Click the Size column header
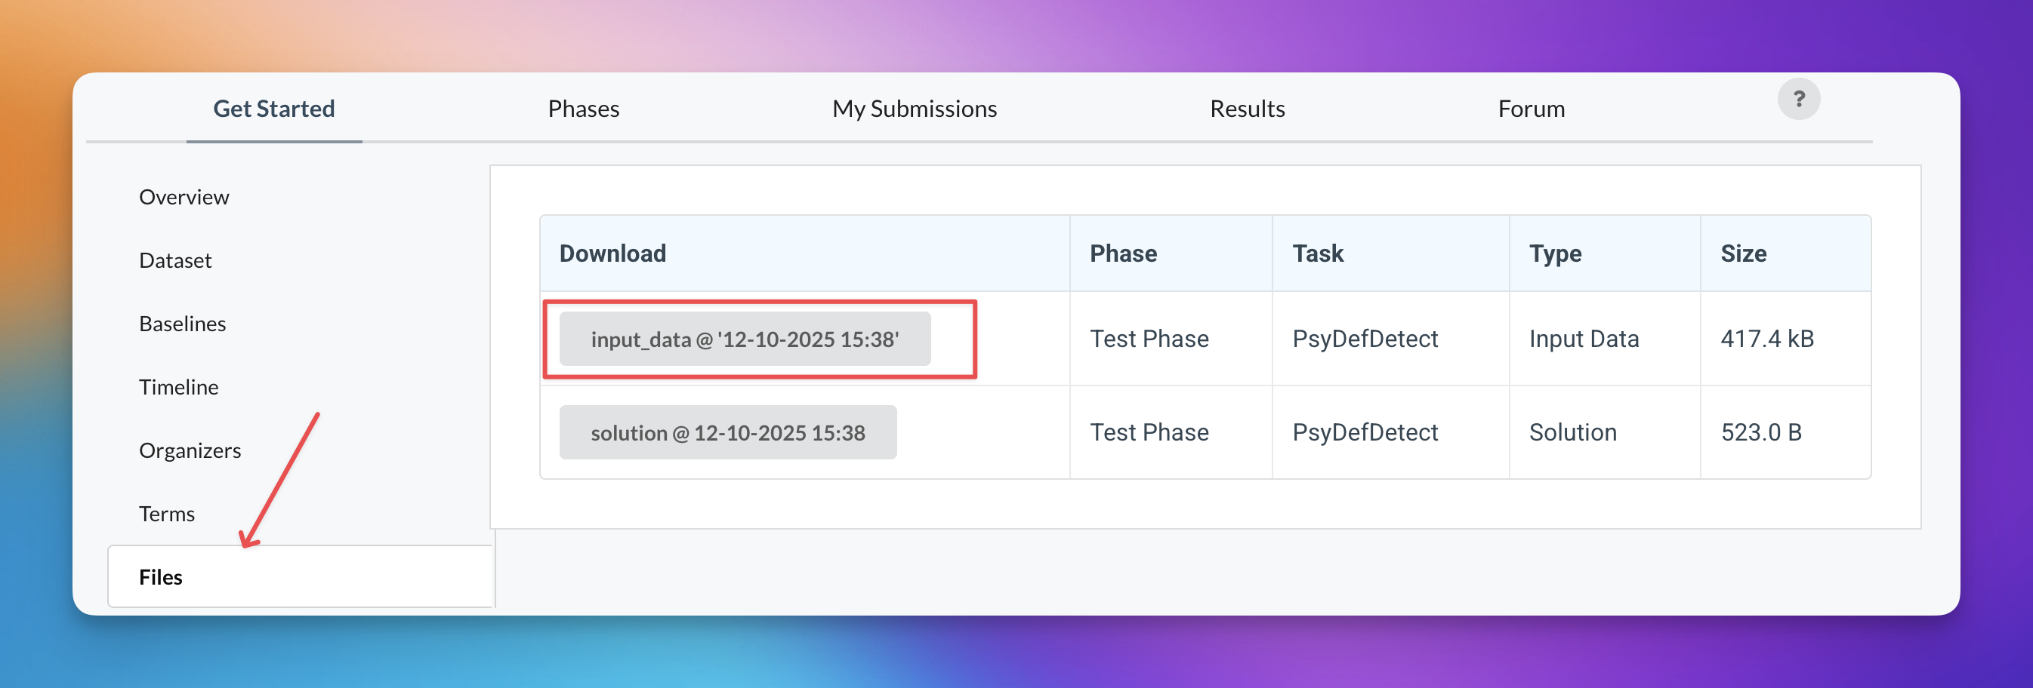Viewport: 2033px width, 688px height. 1743,253
